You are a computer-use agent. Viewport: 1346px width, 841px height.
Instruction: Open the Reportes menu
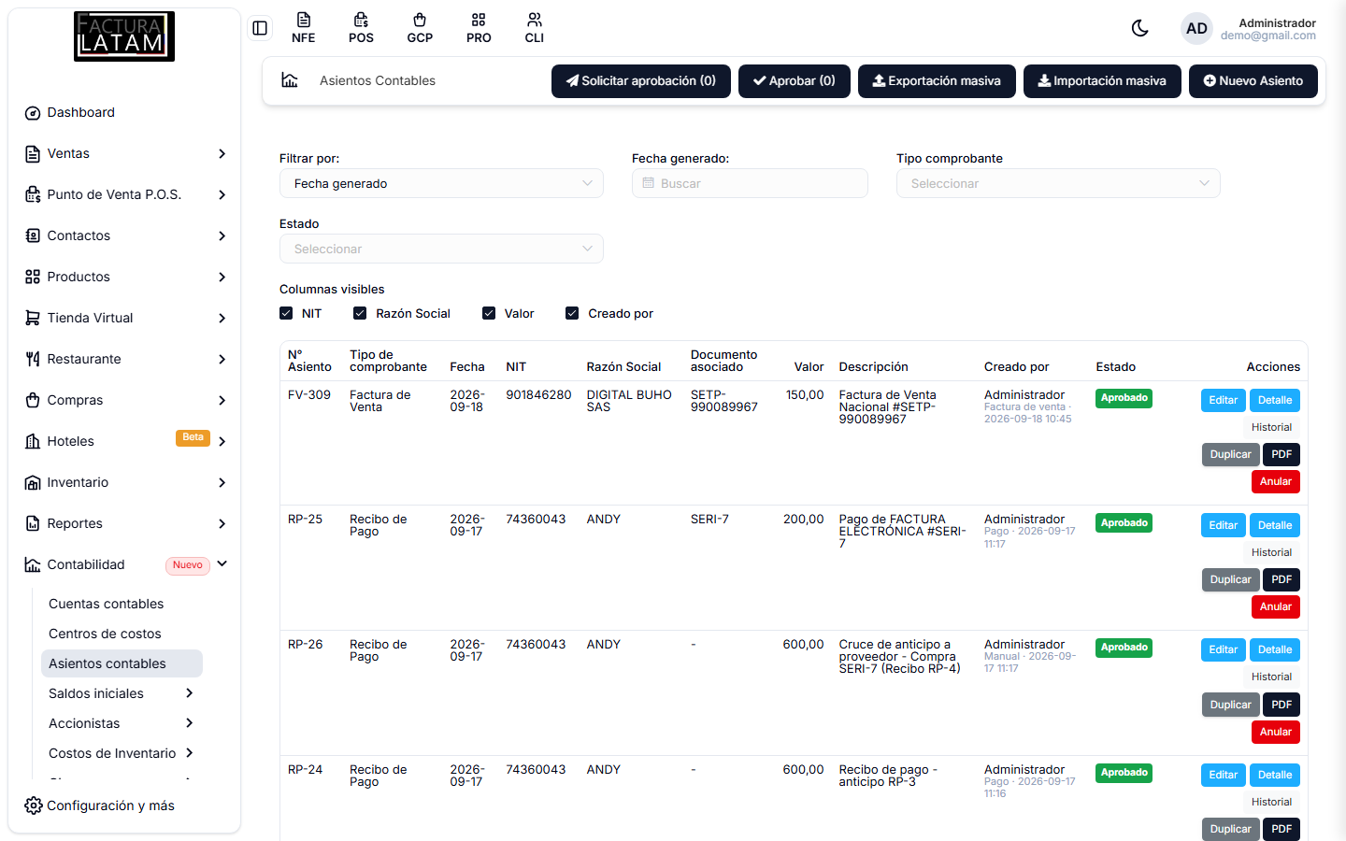124,523
